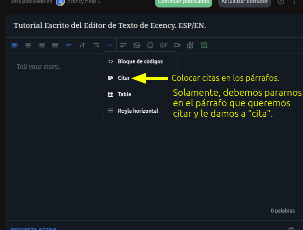
Task: Open the help question mark icon
Action: click(x=281, y=2)
